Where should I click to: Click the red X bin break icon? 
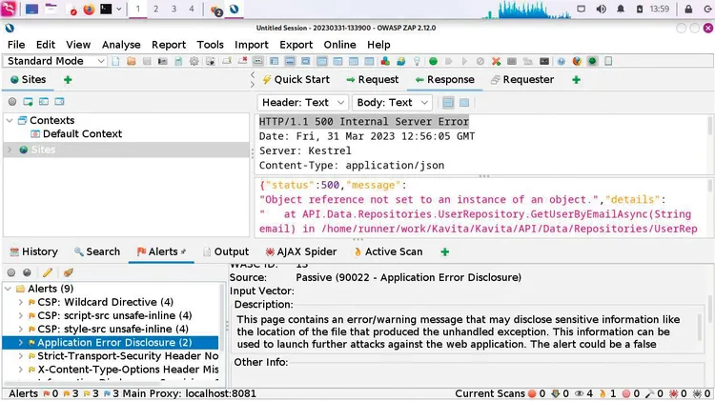(496, 61)
